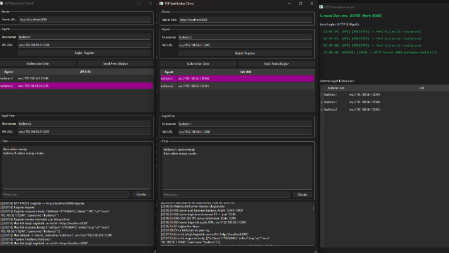Image resolution: width=449 pixels, height=253 pixels.
Task: Click the WS URL column header in kullanici2 client table
Action: (246, 72)
